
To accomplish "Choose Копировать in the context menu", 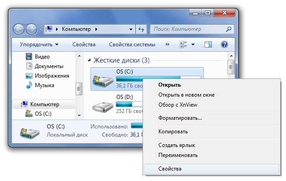I will tap(212, 132).
